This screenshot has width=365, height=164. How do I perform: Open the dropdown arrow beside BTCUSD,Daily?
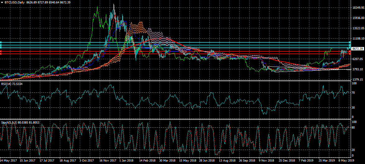2,2
